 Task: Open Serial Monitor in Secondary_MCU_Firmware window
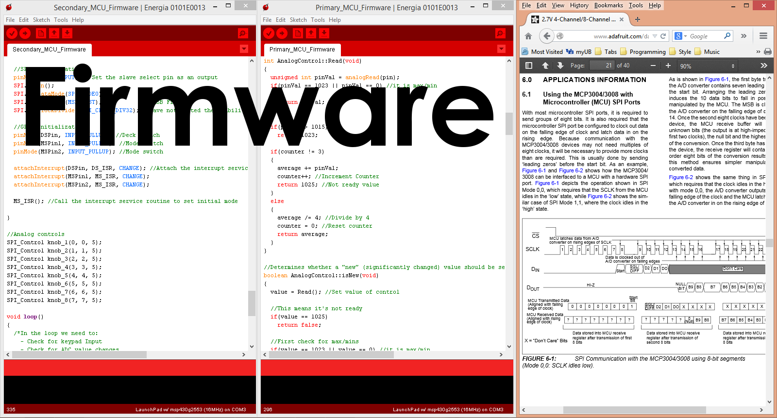coord(243,33)
